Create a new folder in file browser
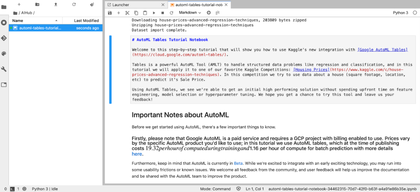 tap(37, 4)
